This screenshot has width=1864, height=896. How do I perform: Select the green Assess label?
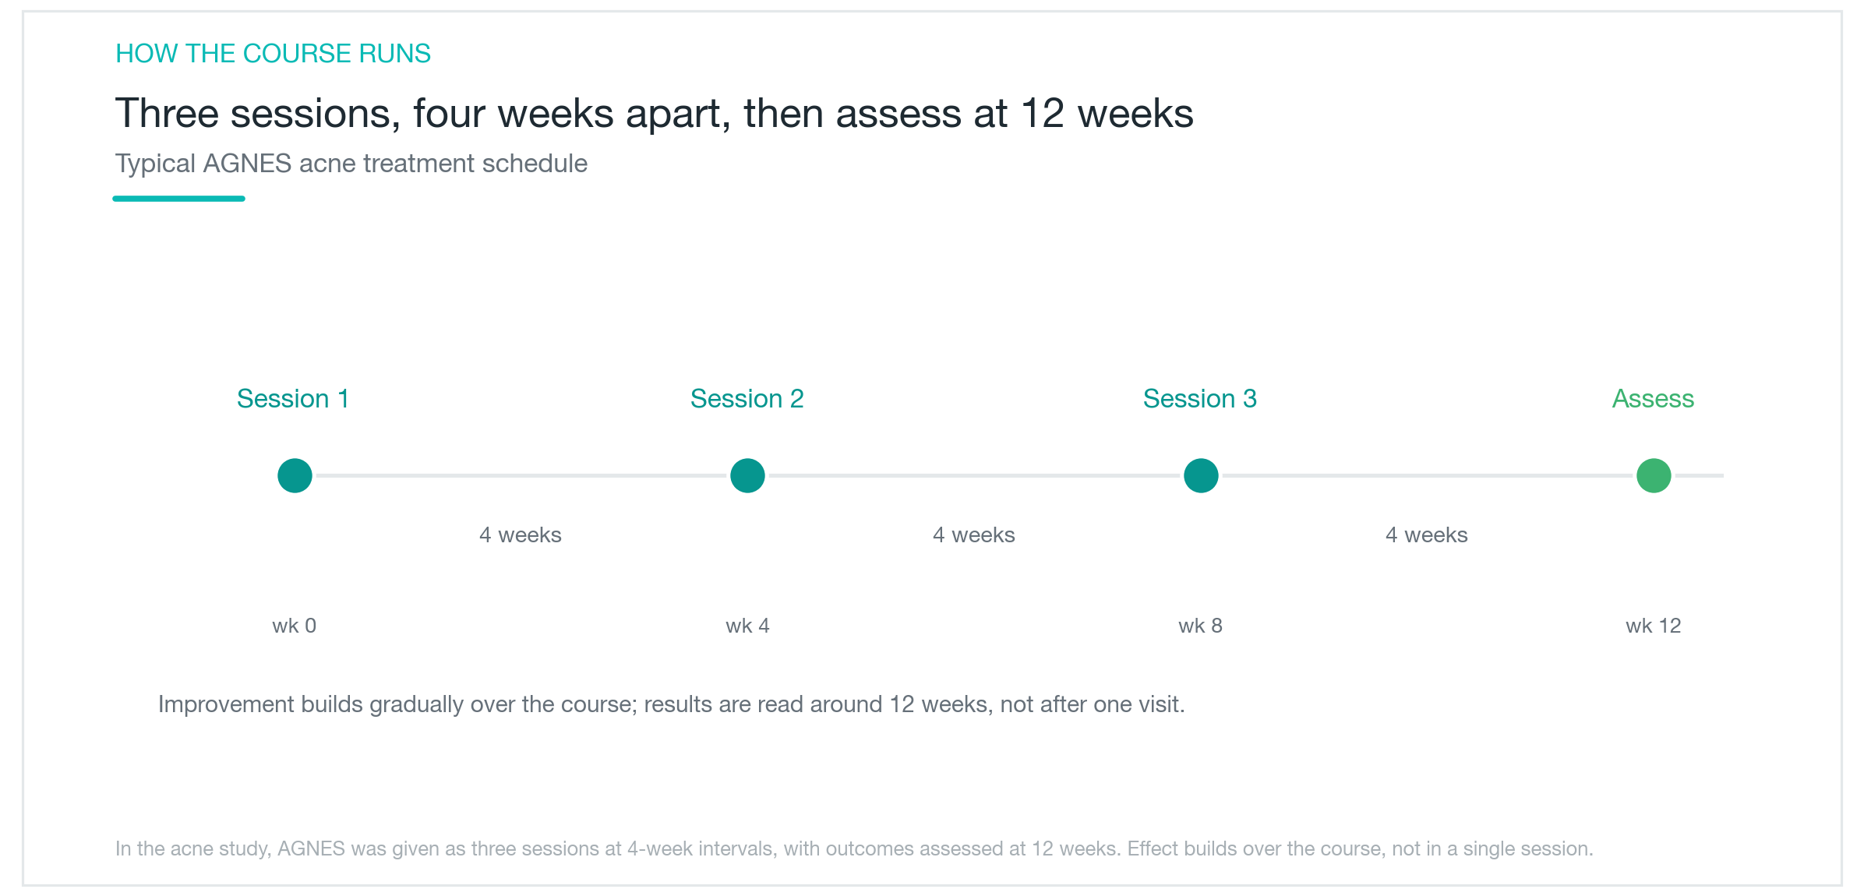point(1653,398)
